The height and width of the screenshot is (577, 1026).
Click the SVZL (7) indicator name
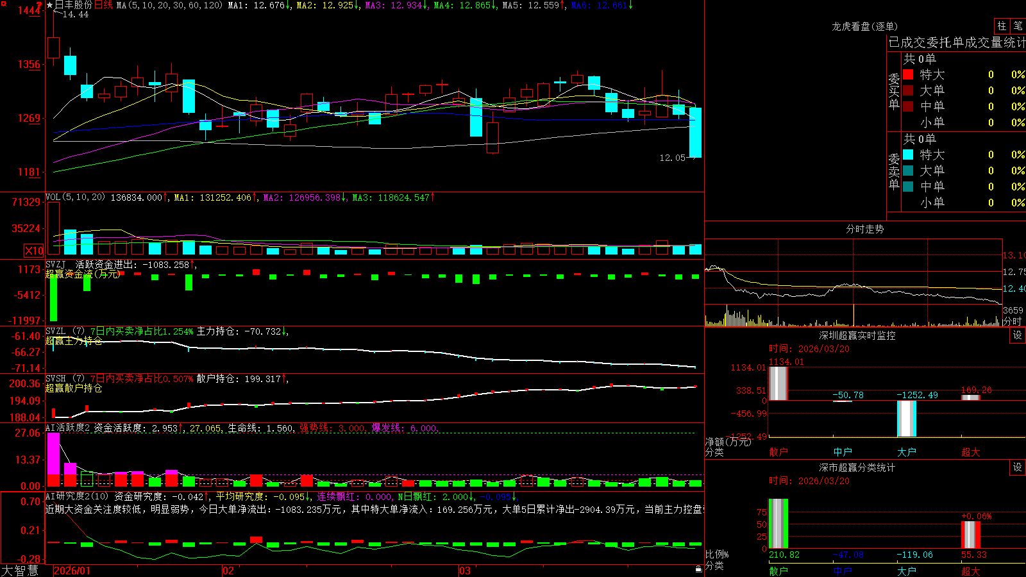click(x=65, y=331)
